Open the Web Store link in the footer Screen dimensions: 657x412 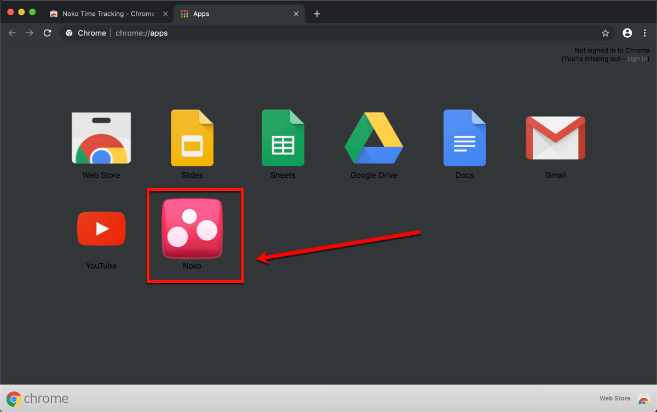(x=614, y=398)
